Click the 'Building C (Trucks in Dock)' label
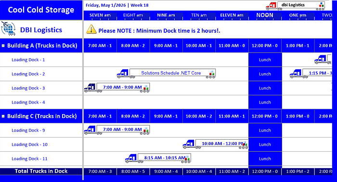337x182 pixels. click(x=42, y=116)
